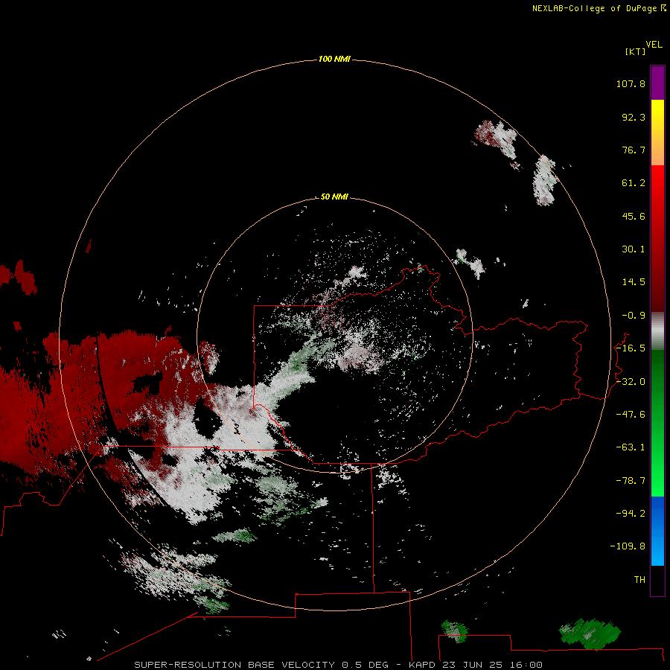Click the VEL legend title
670x670 pixels.
pos(654,45)
